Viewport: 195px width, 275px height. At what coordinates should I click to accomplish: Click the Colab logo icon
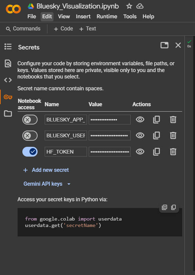click(13, 9)
